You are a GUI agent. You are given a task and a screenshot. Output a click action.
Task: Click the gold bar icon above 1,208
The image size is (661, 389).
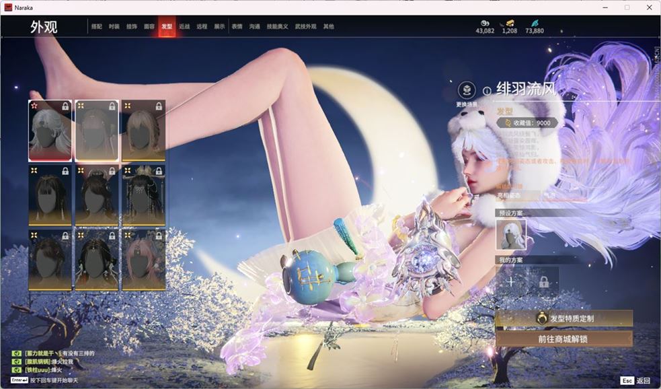(x=509, y=23)
